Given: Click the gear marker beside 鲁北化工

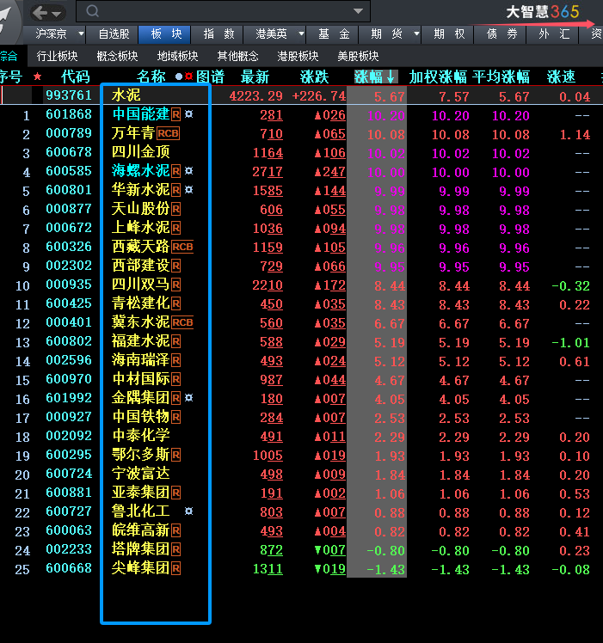Looking at the screenshot, I should [x=189, y=511].
